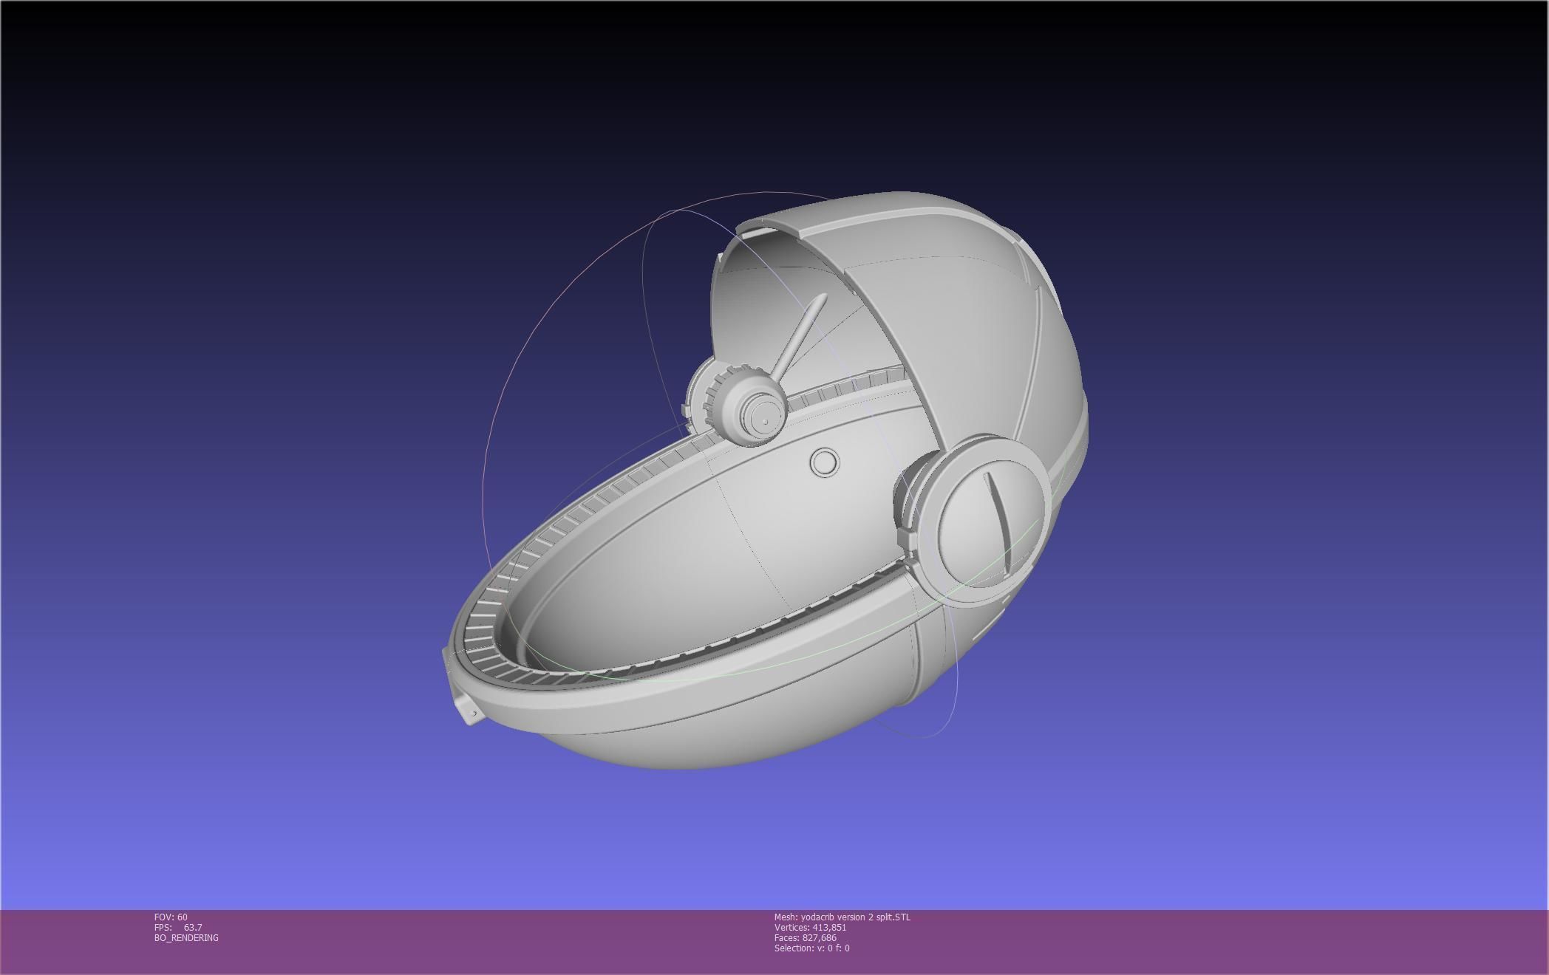Image resolution: width=1549 pixels, height=975 pixels.
Task: Click the small bracket at cradle's left tip
Action: tap(469, 710)
